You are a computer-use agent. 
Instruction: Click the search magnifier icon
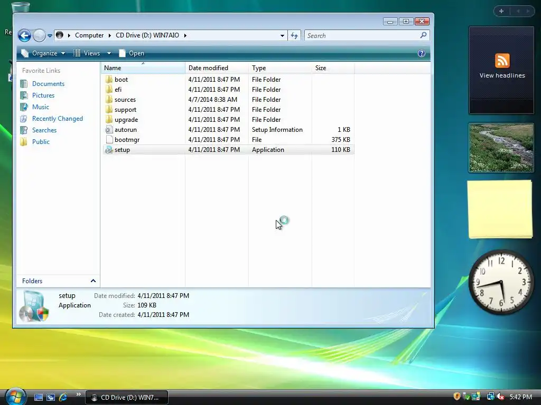click(423, 35)
